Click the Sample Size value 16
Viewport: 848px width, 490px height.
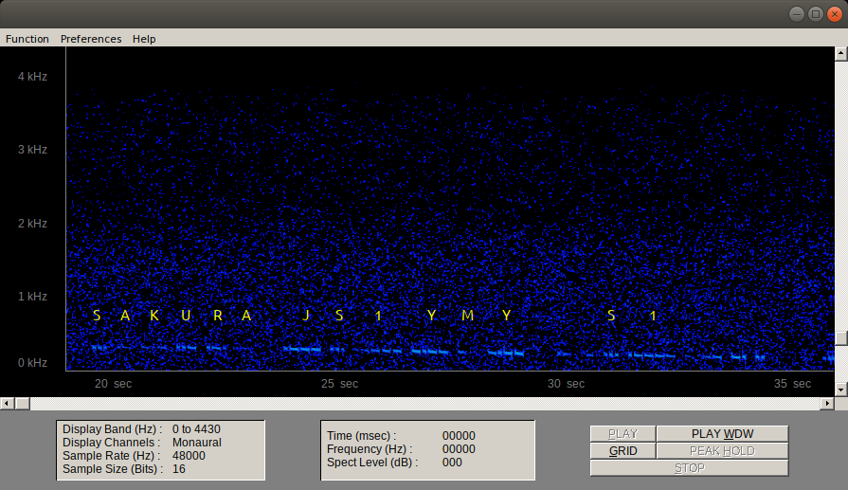[179, 469]
